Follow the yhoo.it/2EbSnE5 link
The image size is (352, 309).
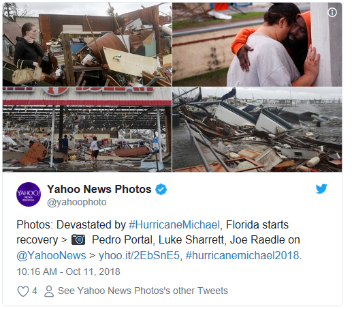pyautogui.click(x=139, y=255)
